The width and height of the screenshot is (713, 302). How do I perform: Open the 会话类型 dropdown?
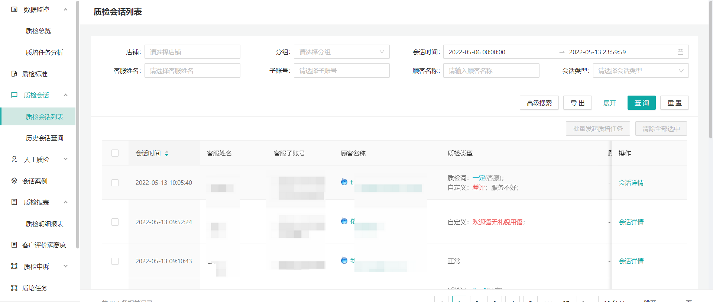point(641,71)
